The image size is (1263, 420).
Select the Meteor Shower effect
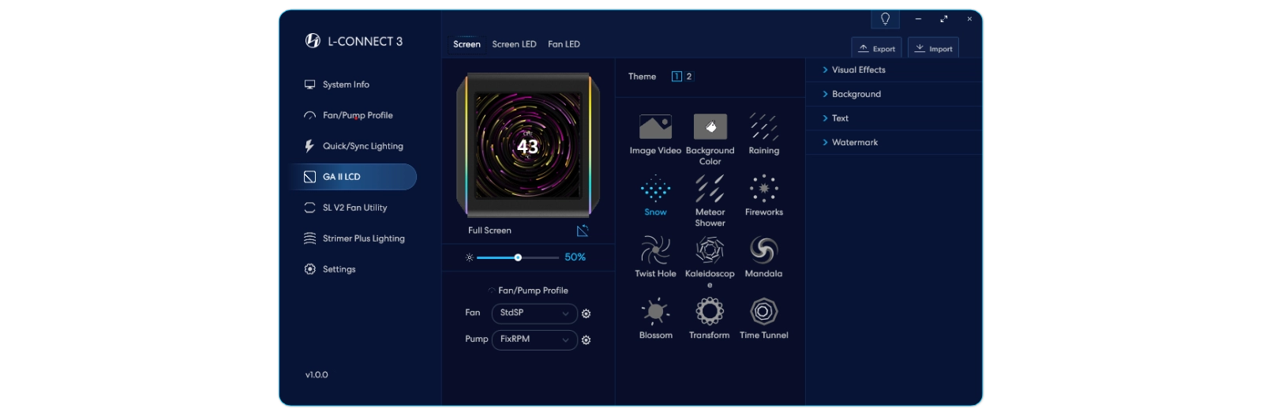point(710,189)
